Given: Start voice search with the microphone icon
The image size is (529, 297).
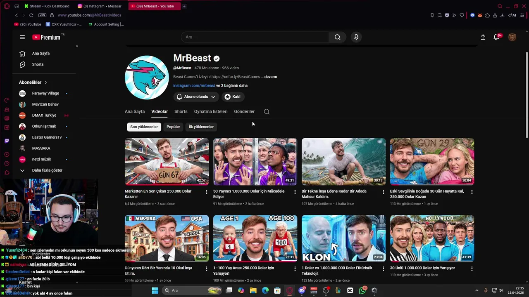Looking at the screenshot, I should click(x=356, y=37).
